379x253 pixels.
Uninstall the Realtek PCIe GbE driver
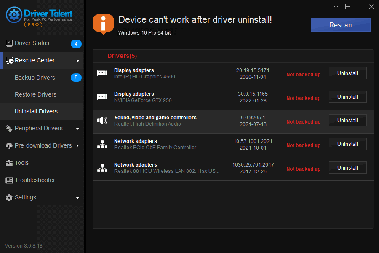coord(347,144)
